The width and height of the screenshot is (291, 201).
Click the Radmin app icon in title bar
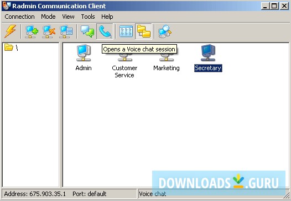click(x=7, y=6)
